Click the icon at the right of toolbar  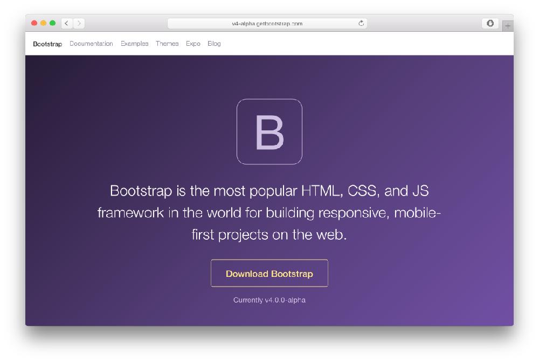tap(490, 24)
